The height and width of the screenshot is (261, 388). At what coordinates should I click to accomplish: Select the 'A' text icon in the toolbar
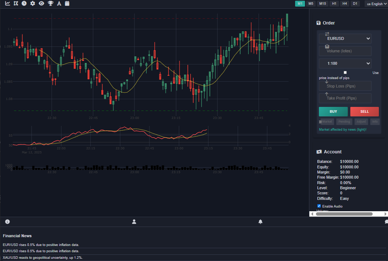click(x=59, y=3)
